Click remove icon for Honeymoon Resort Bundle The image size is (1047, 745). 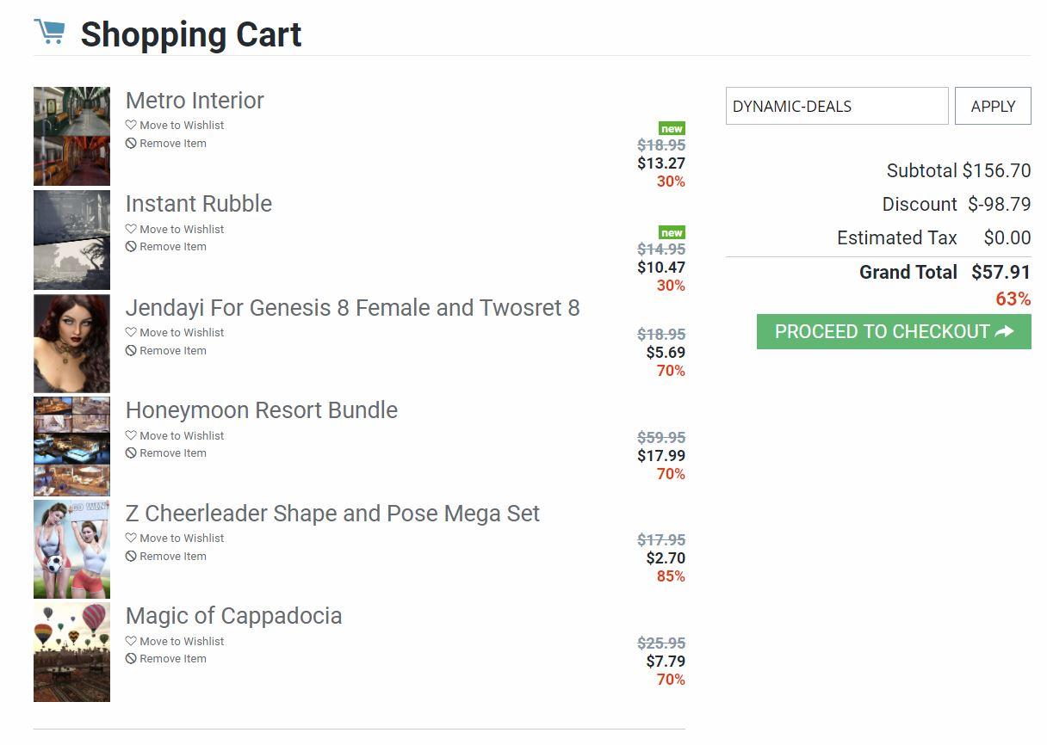[131, 453]
